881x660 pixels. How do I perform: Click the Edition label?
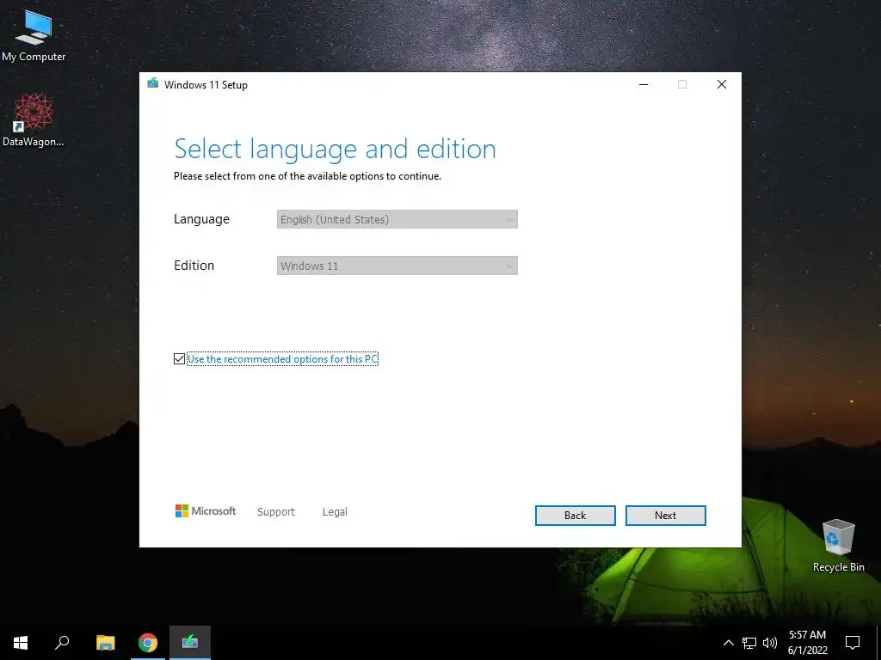coord(194,266)
